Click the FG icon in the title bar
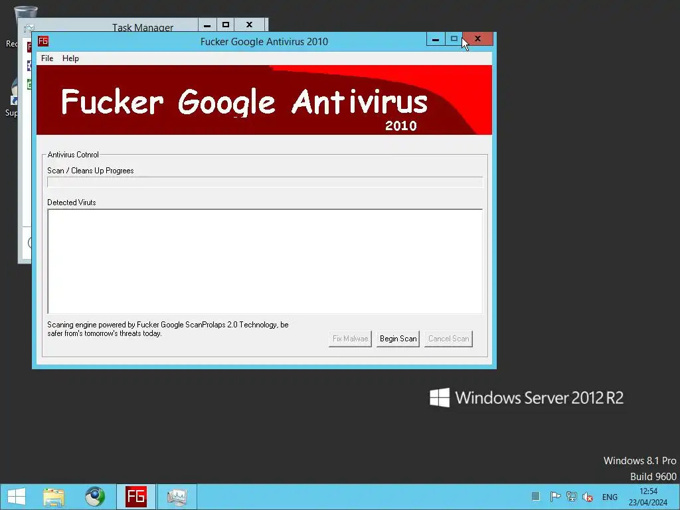 point(43,41)
